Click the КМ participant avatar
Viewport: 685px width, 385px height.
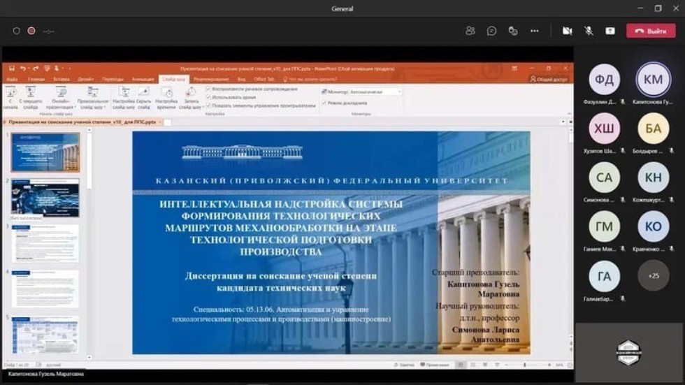(x=653, y=80)
